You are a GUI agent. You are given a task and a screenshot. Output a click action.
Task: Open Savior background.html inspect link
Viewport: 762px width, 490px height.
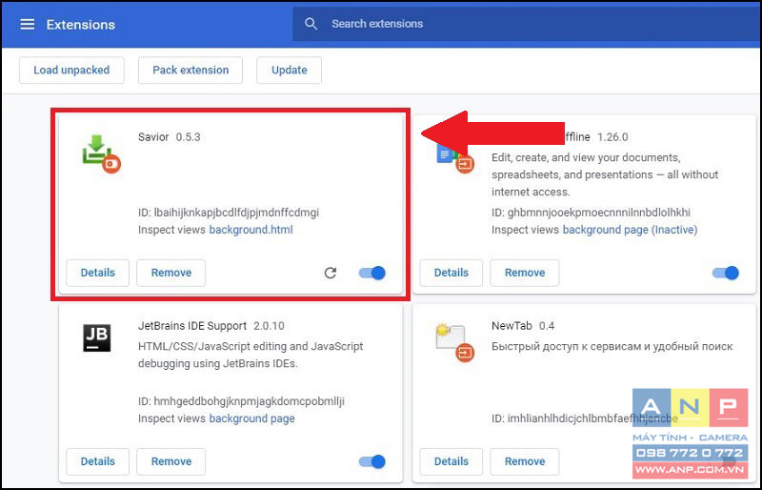pyautogui.click(x=251, y=230)
